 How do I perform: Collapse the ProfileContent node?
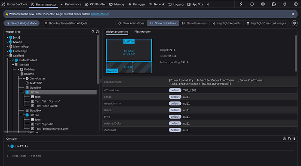(13, 60)
